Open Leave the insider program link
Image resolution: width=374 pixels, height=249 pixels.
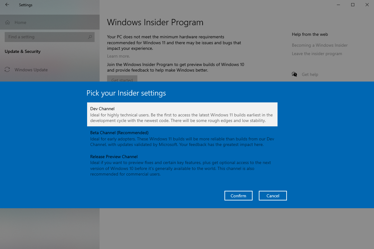[317, 54]
